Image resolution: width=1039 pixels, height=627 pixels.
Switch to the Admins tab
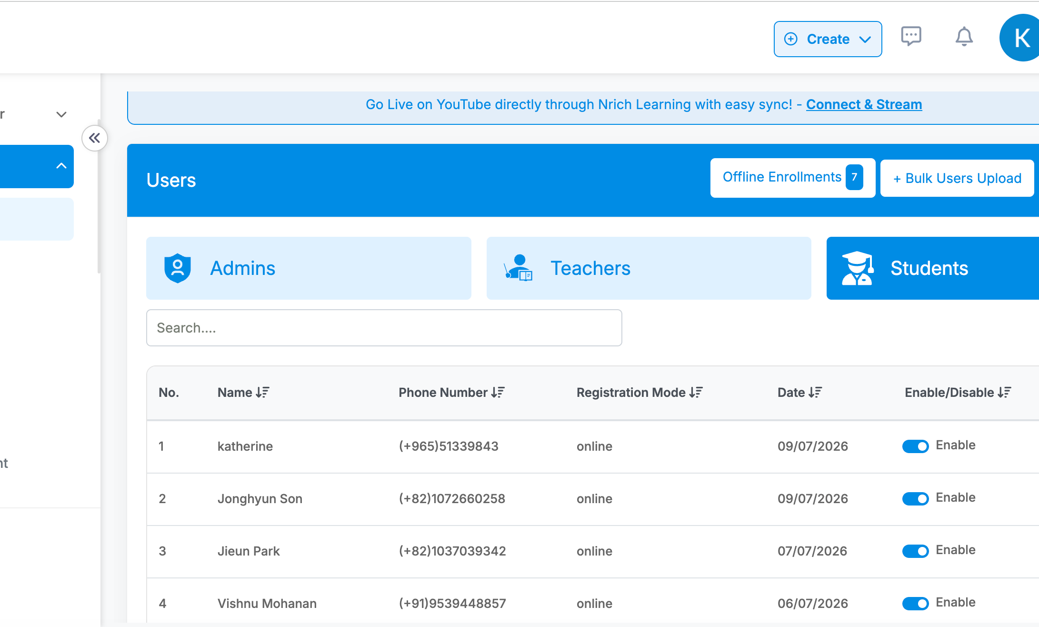click(x=309, y=268)
